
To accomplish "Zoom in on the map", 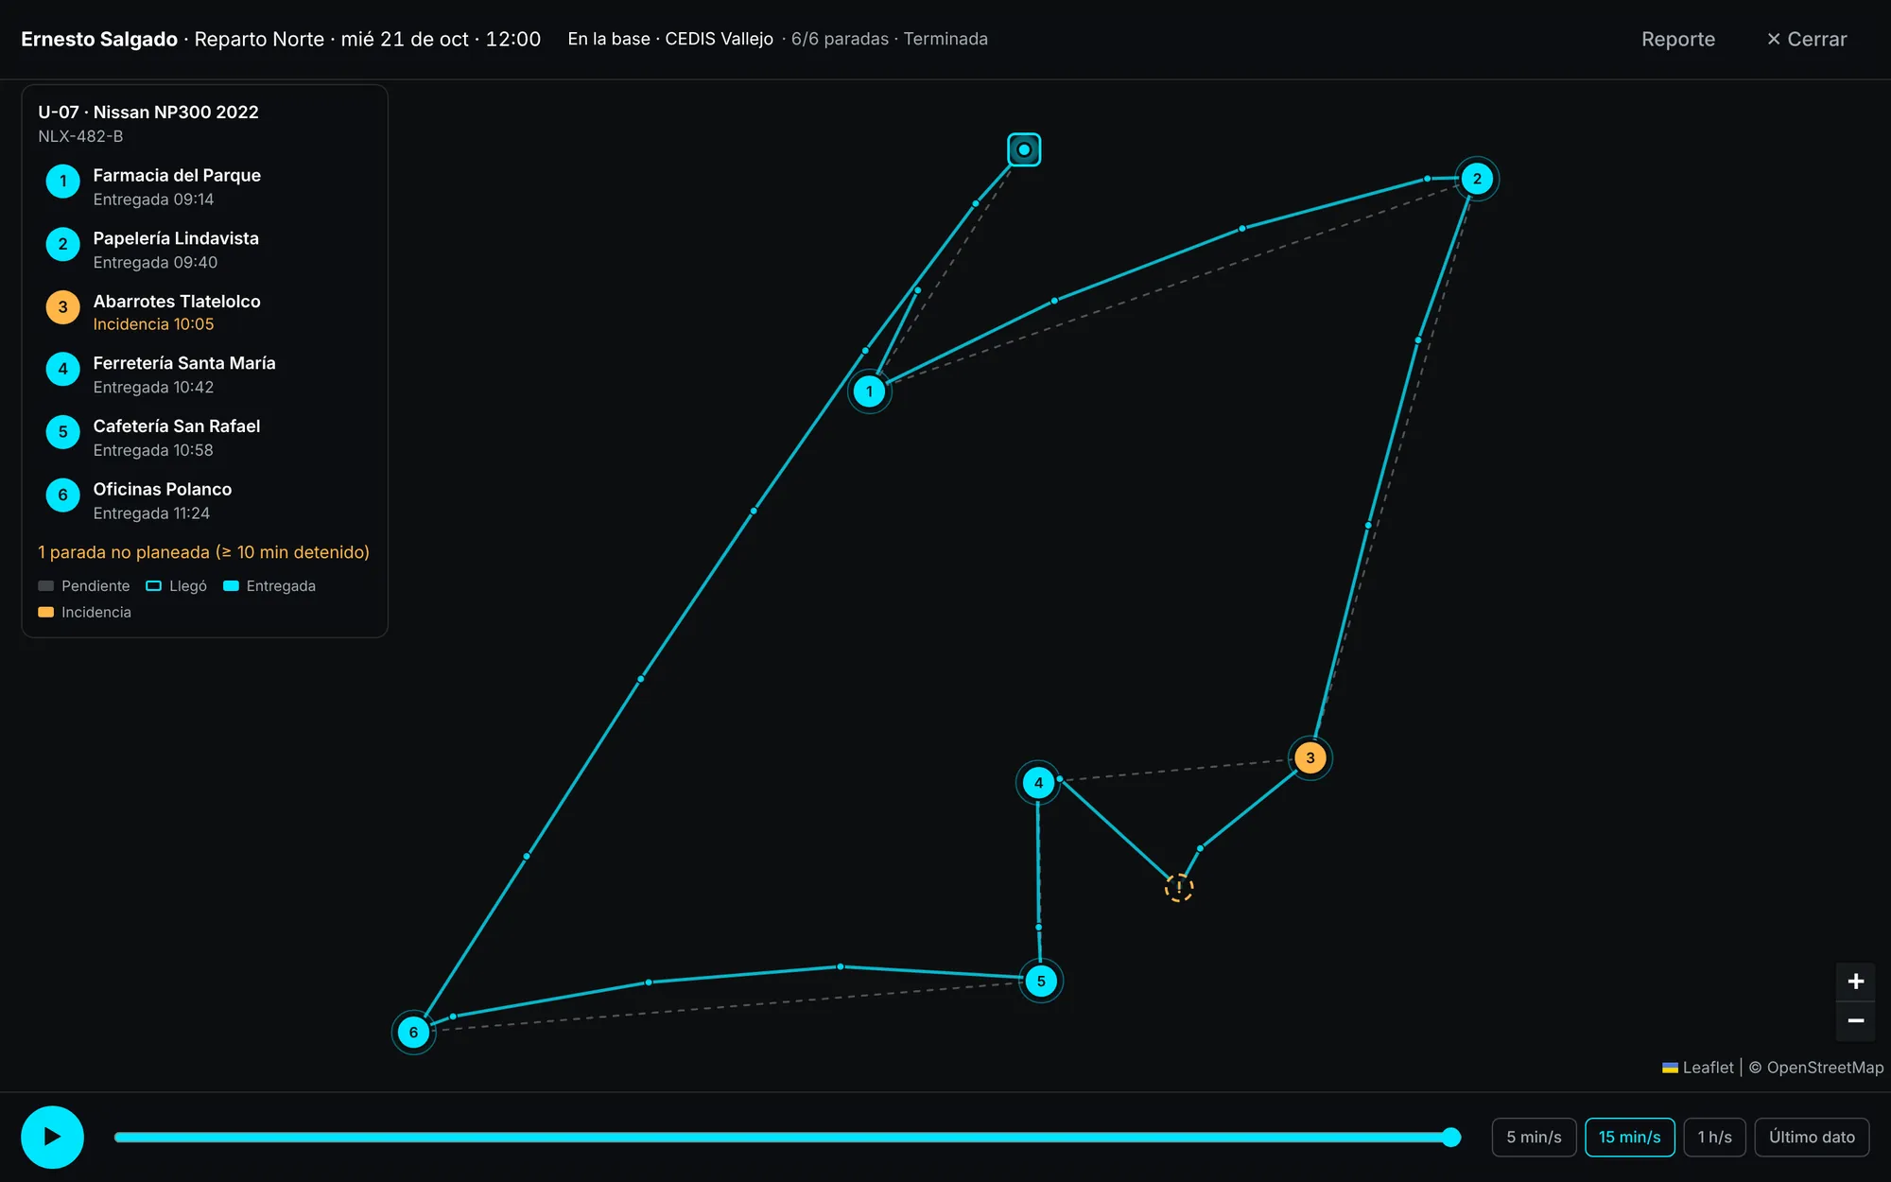I will 1855,982.
